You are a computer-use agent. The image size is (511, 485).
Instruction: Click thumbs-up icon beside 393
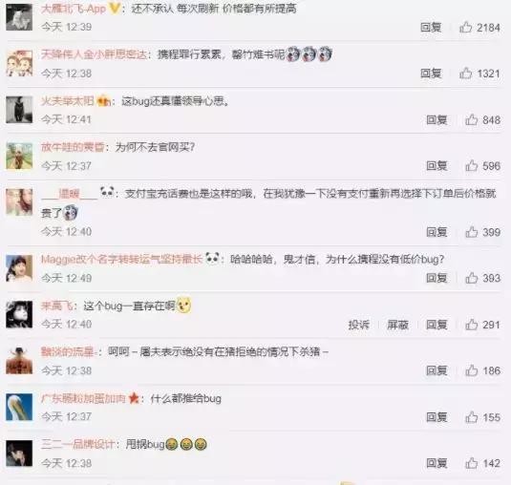tap(472, 278)
